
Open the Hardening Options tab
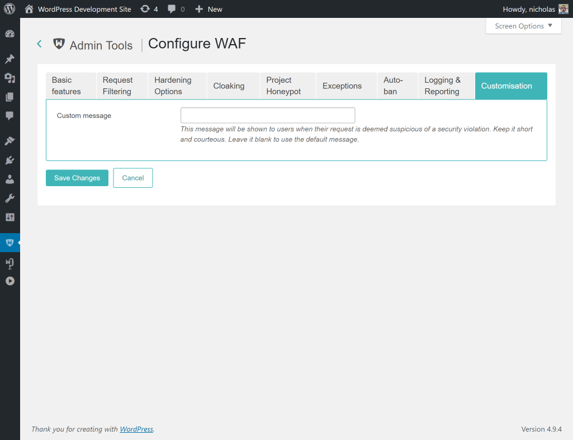click(x=177, y=86)
